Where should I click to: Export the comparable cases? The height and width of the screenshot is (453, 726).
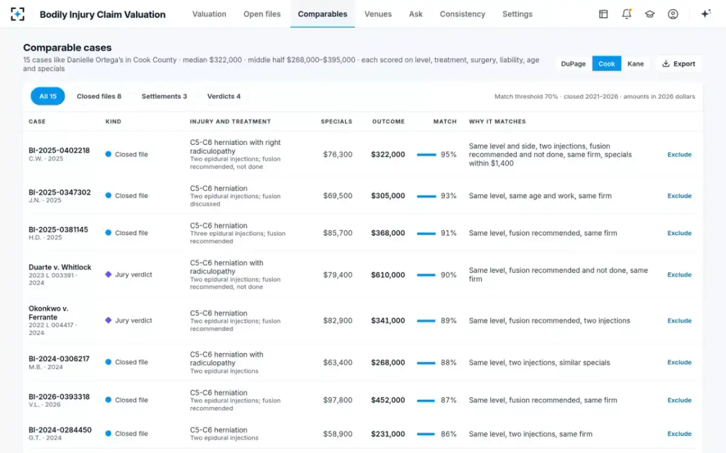point(678,63)
